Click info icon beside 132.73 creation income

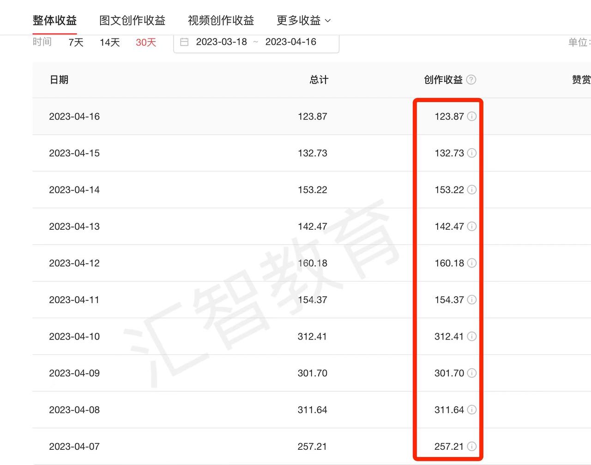click(x=471, y=153)
